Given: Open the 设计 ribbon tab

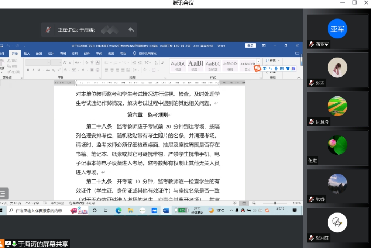Looking at the screenshot, I should (x=51, y=53).
